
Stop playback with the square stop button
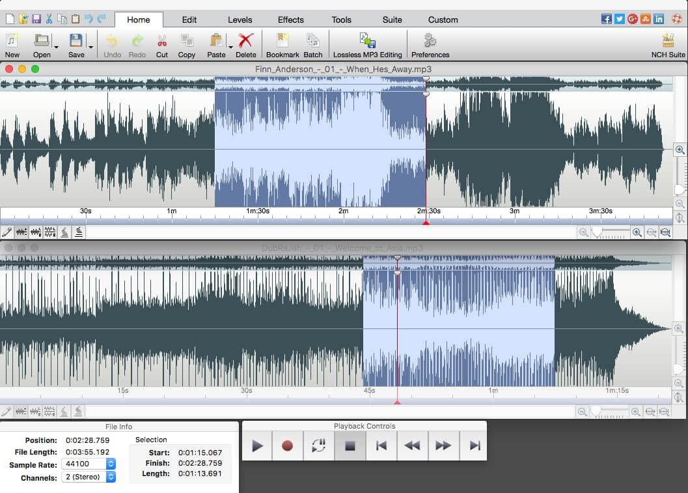point(350,446)
